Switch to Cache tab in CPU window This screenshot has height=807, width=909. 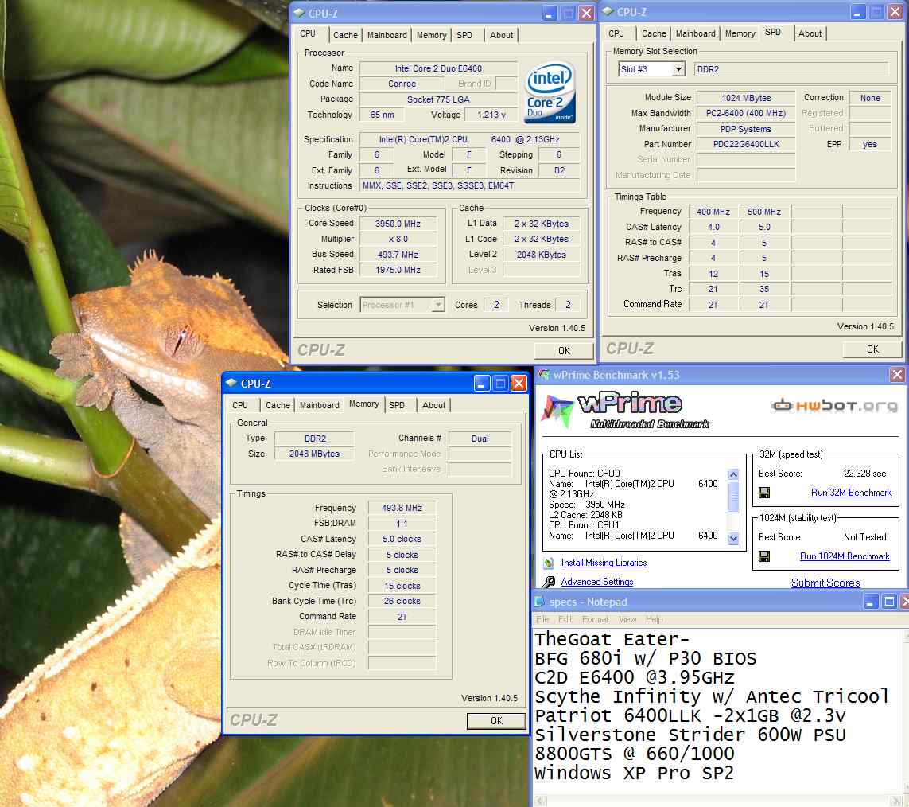click(x=345, y=35)
